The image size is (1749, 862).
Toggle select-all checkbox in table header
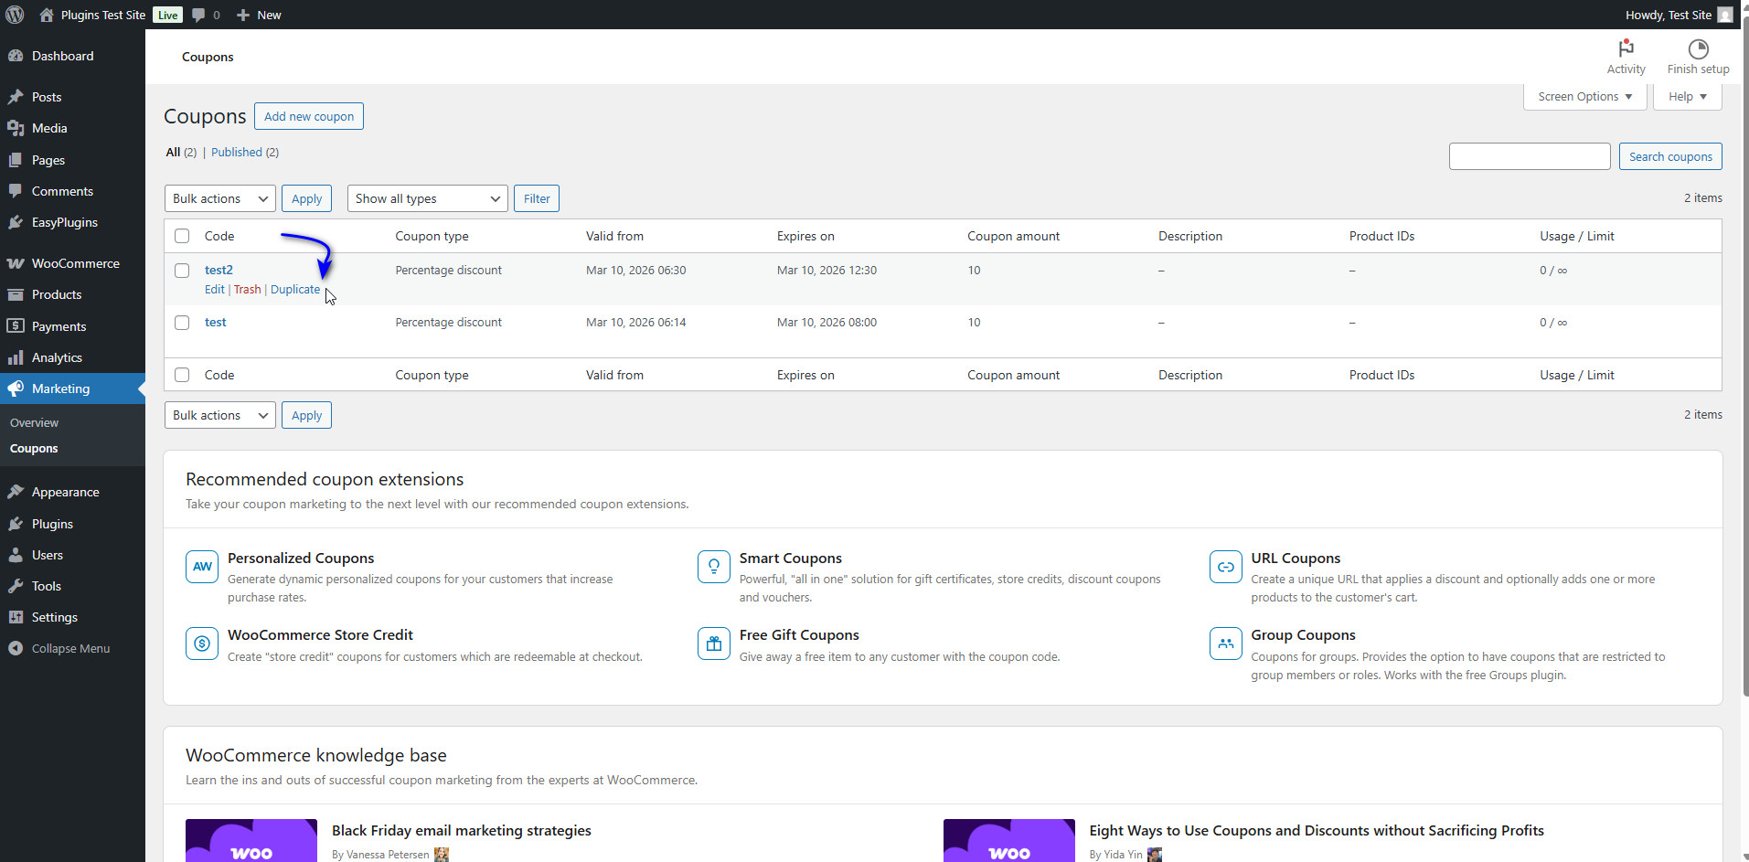(182, 236)
